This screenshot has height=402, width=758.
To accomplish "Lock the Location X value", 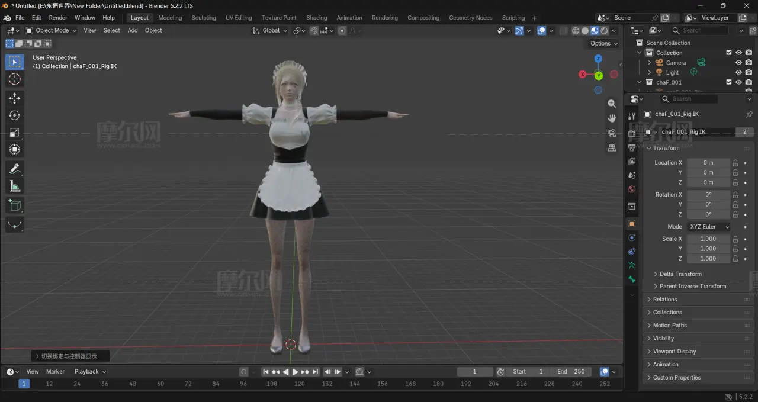I will pyautogui.click(x=735, y=163).
